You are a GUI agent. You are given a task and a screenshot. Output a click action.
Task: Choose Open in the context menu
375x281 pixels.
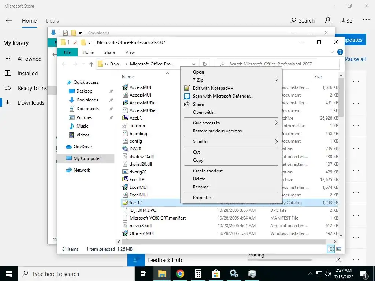pos(198,72)
